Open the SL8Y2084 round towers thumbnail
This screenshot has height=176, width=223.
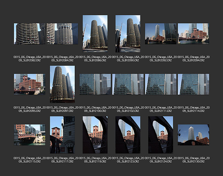pyautogui.click(x=62, y=34)
